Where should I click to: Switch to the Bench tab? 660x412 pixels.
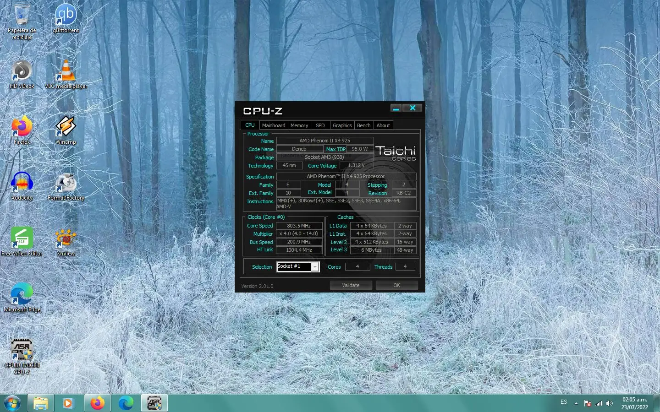pos(364,125)
